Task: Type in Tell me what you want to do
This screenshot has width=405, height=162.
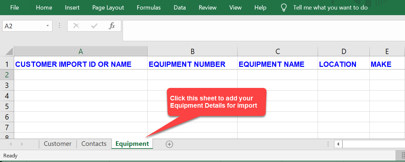Action: tap(330, 8)
